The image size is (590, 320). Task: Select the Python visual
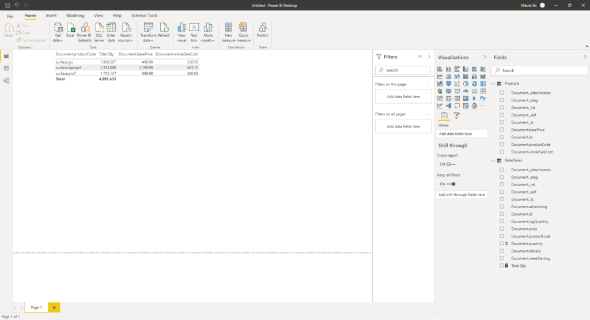pyautogui.click(x=483, y=98)
